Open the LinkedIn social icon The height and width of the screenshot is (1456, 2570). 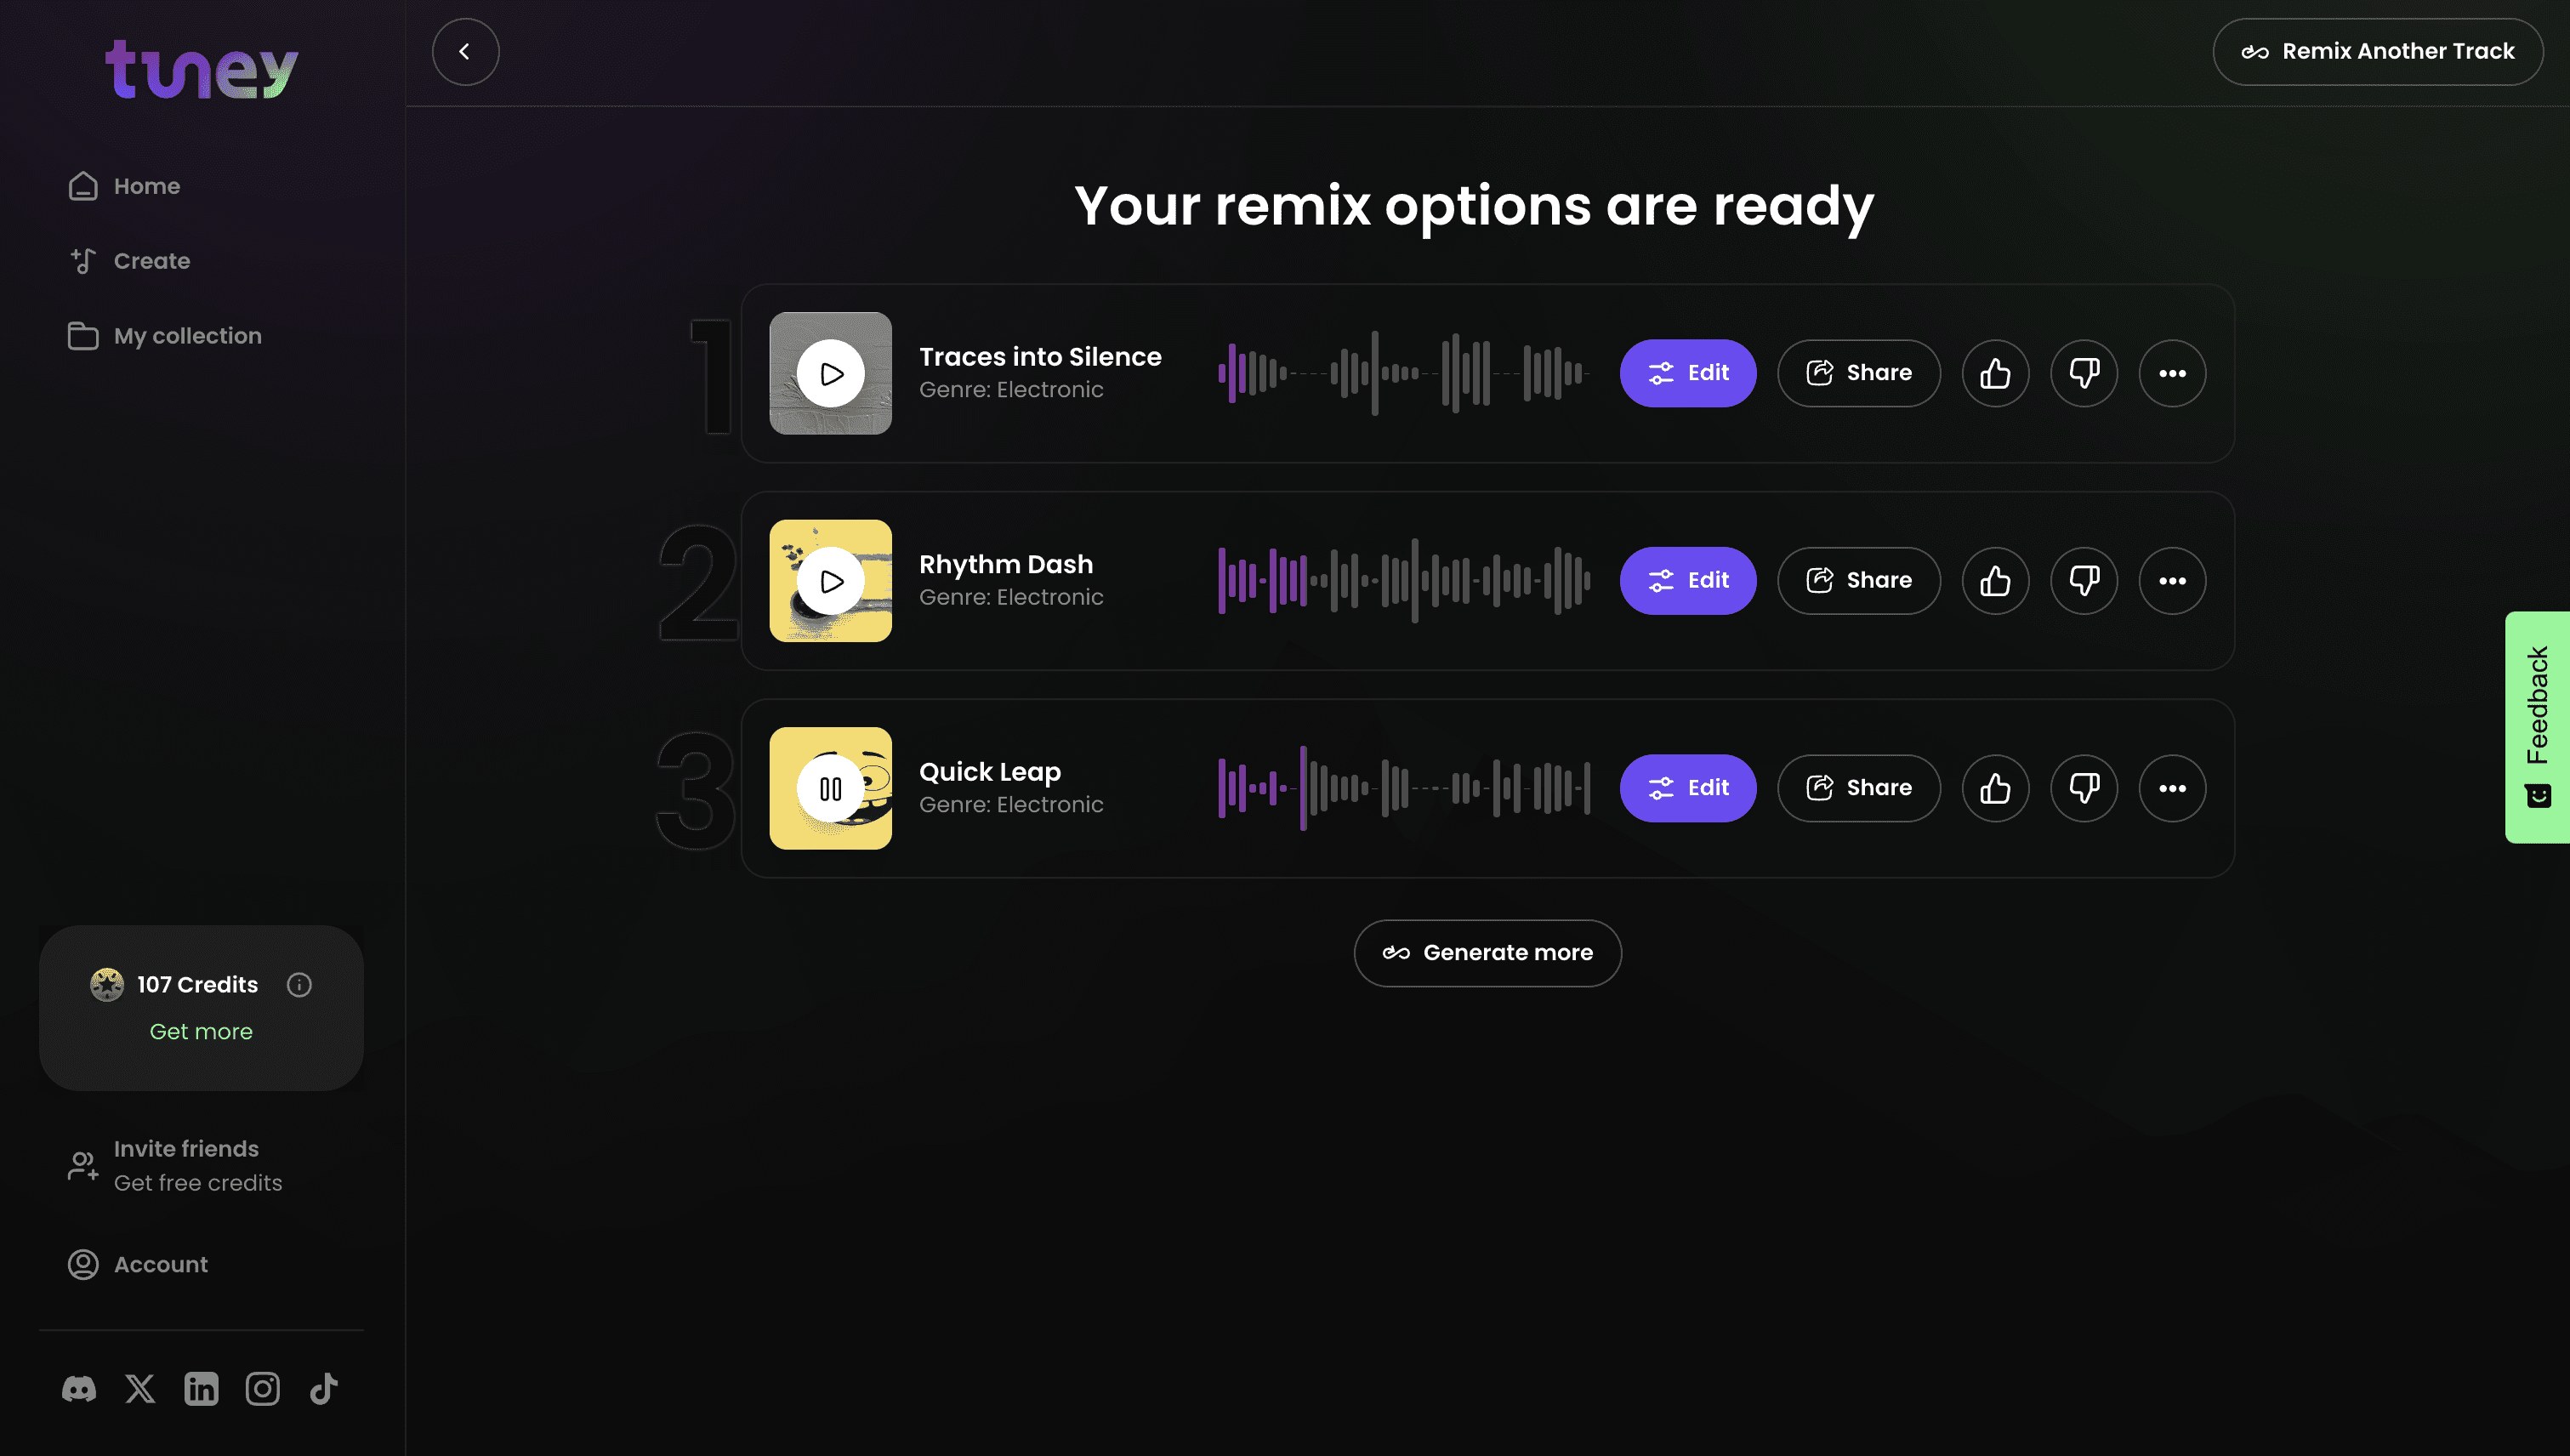201,1388
